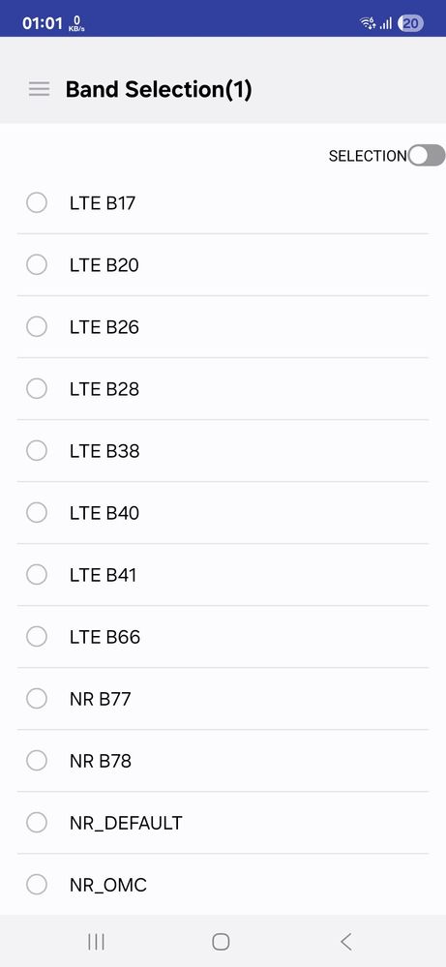Tap the Wi-Fi signal status icon

pyautogui.click(x=368, y=23)
